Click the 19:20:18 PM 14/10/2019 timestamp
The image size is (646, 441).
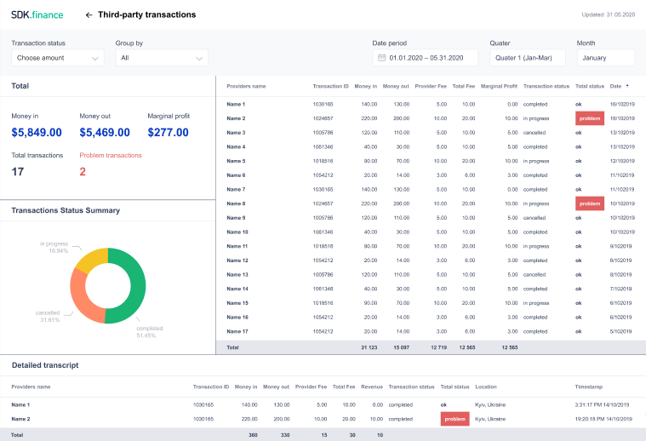[603, 419]
